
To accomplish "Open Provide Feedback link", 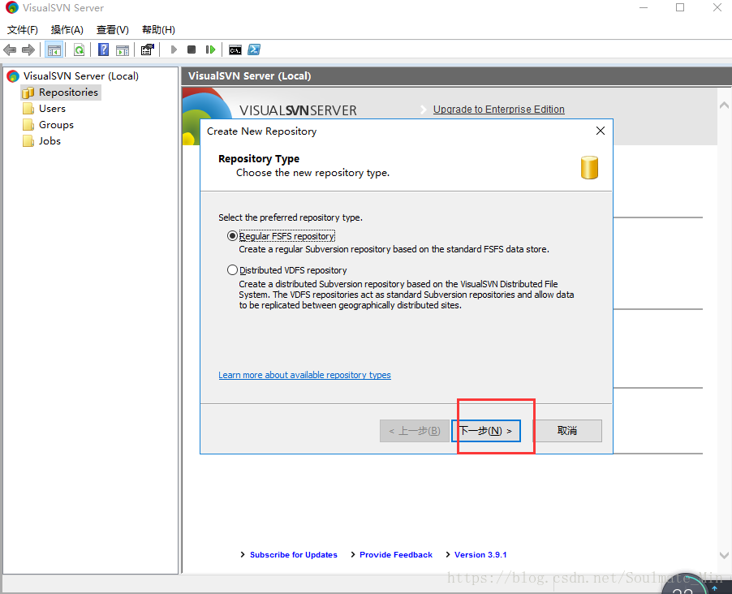I will pyautogui.click(x=396, y=555).
